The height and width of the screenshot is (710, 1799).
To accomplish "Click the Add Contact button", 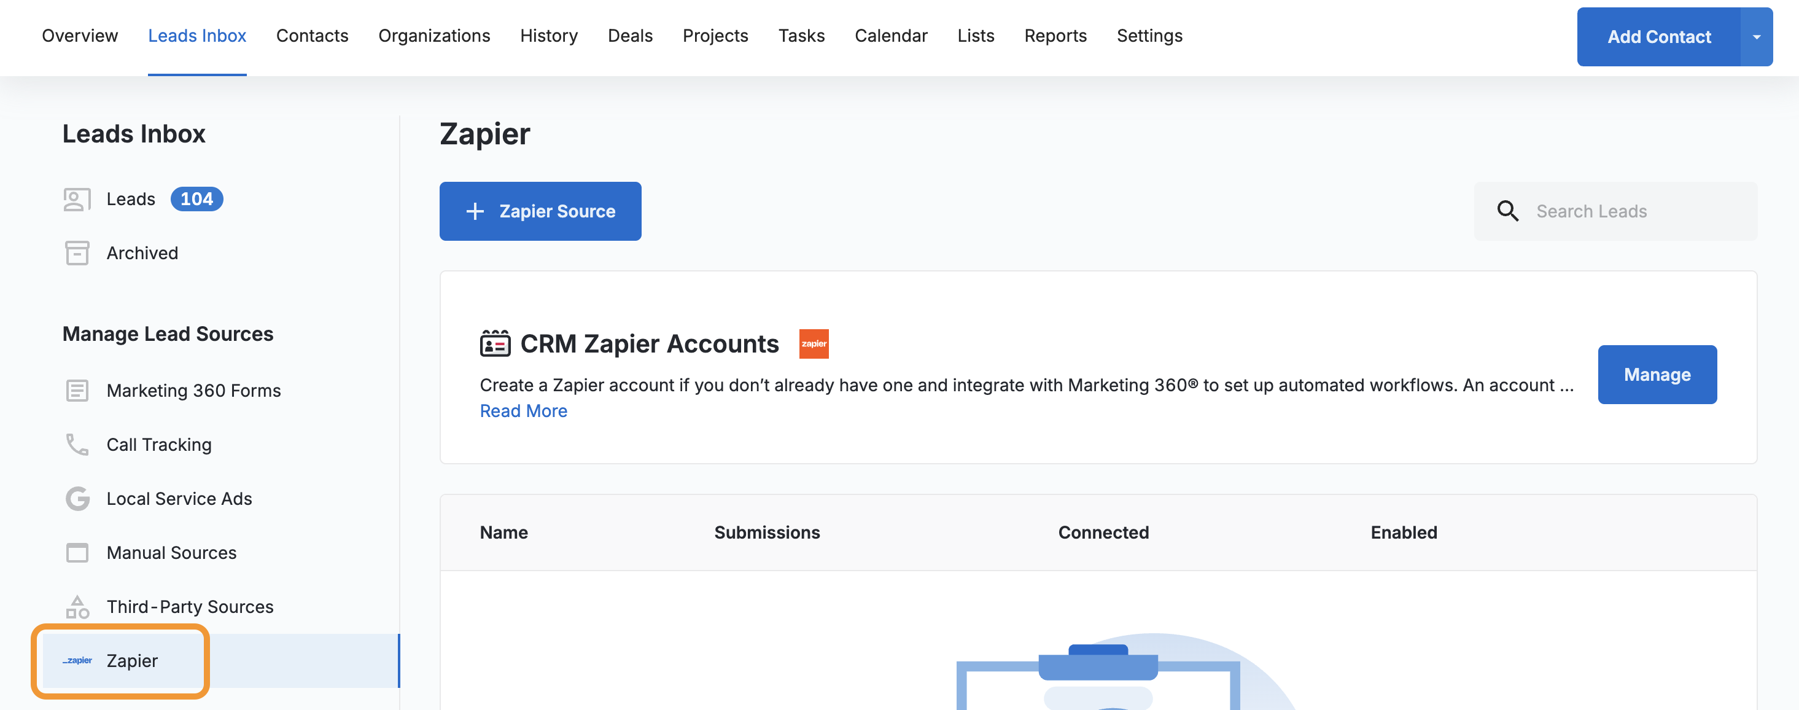I will coord(1658,37).
